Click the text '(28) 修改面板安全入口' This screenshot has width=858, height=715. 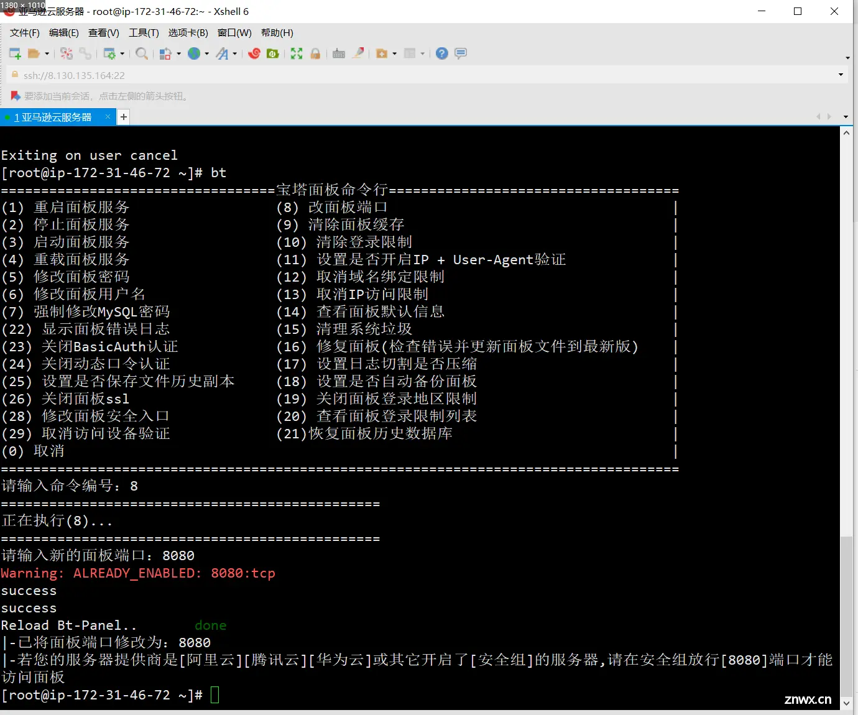pos(86,416)
